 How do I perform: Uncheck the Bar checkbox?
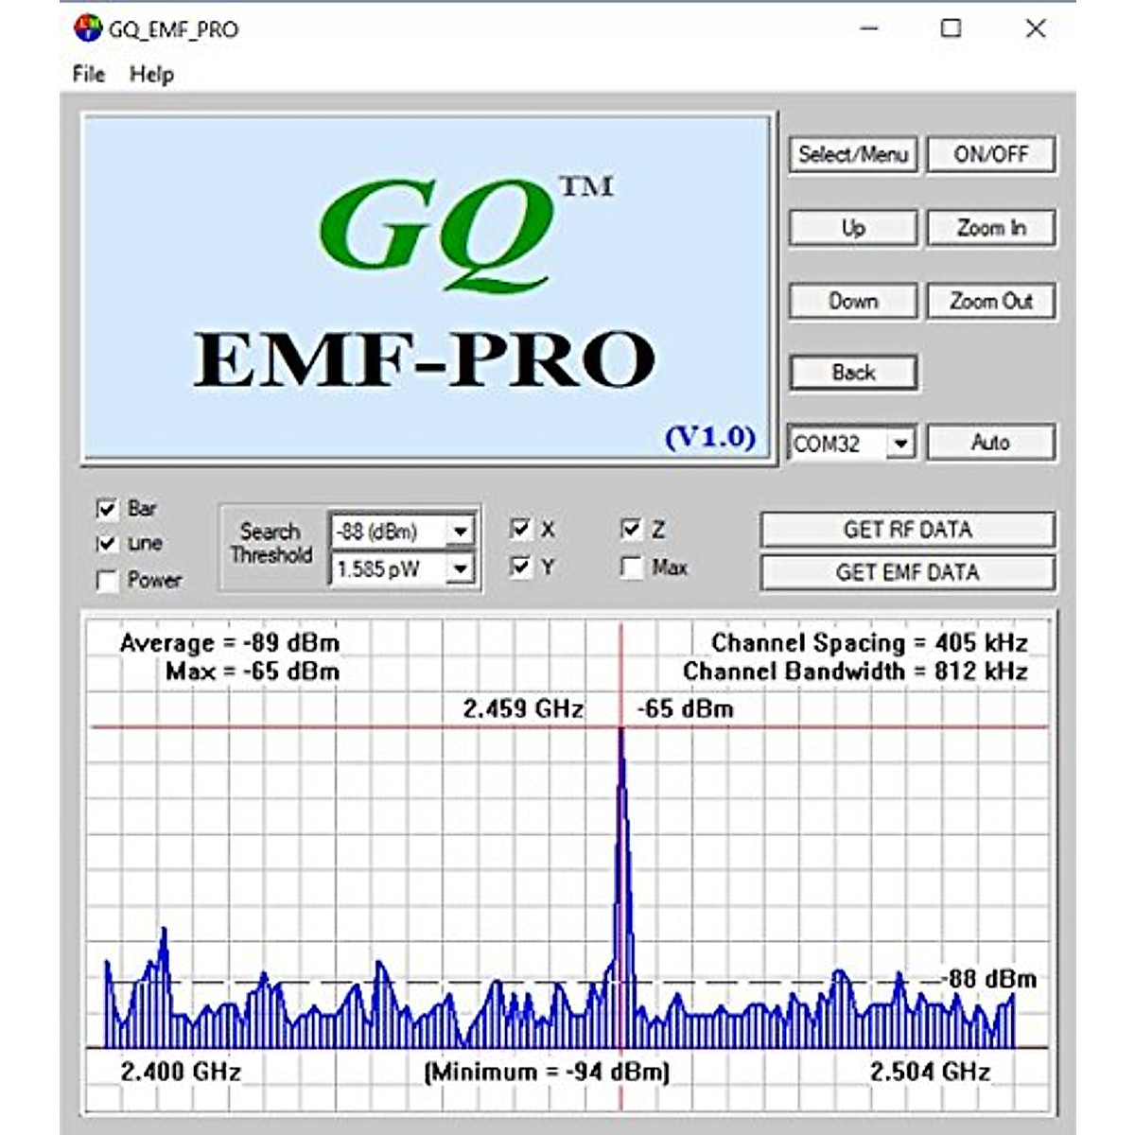[x=107, y=509]
